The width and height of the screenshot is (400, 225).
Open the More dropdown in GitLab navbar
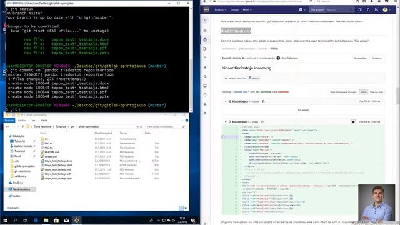click(247, 10)
